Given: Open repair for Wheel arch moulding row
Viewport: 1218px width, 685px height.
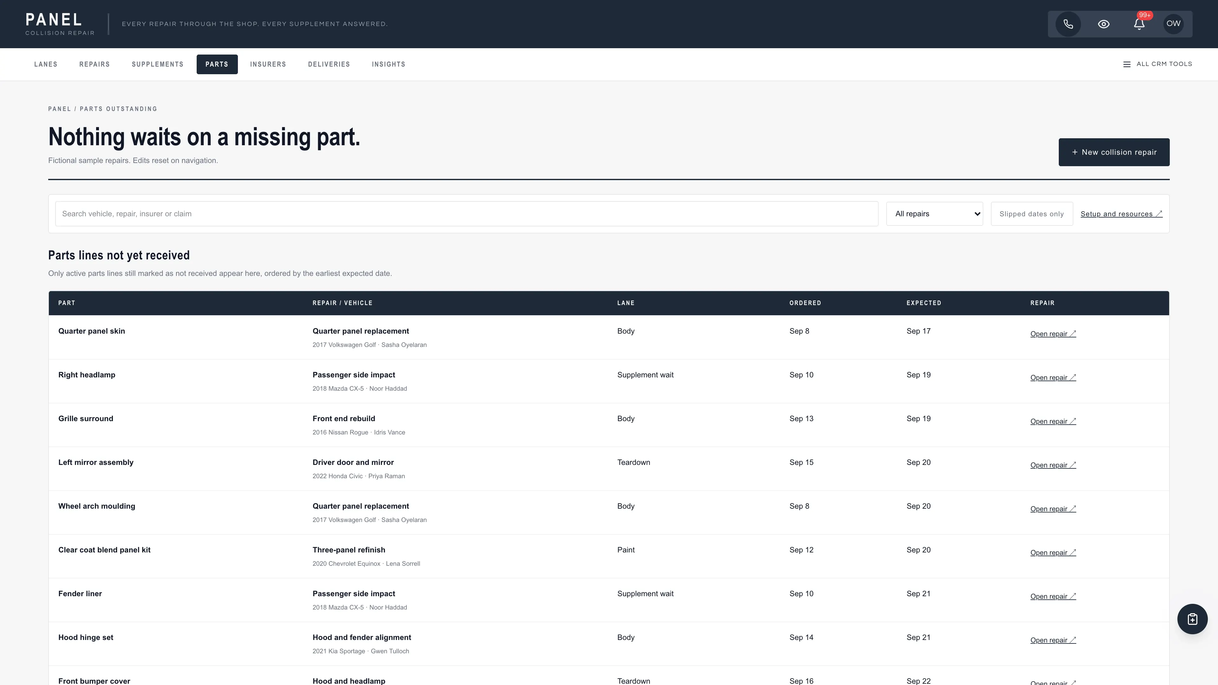Looking at the screenshot, I should (x=1053, y=509).
